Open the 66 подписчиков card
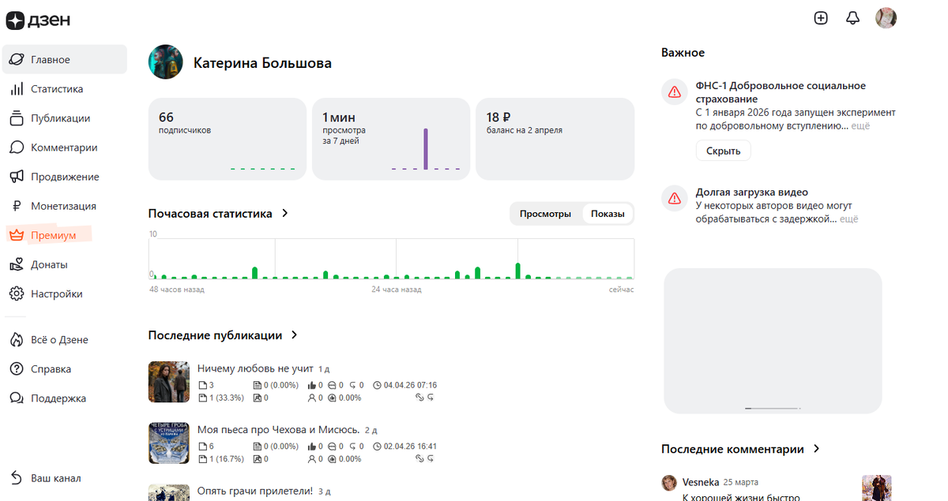948x501 pixels. [x=227, y=139]
